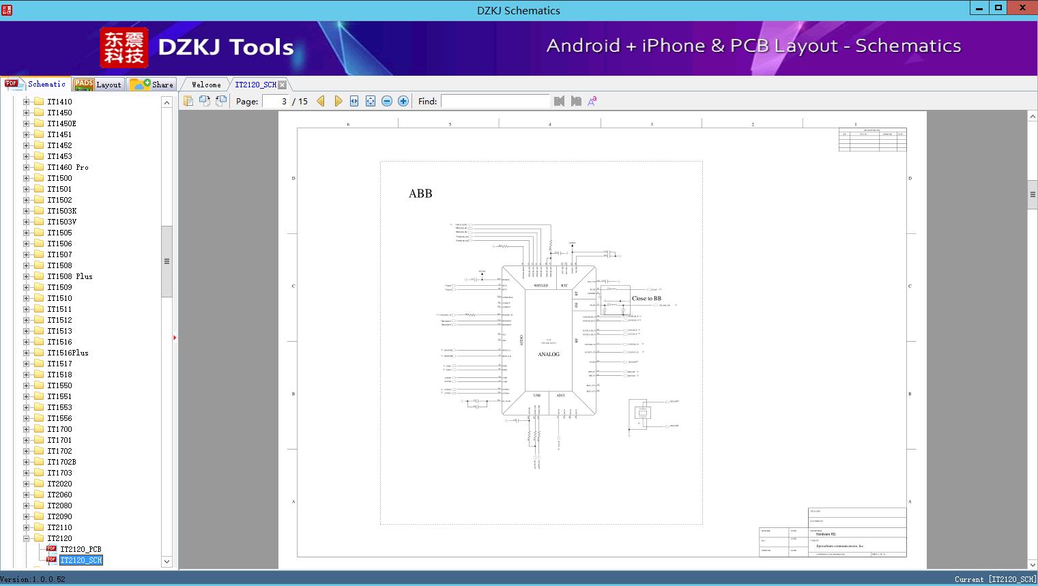Image resolution: width=1038 pixels, height=586 pixels.
Task: Expand the IT1410 folder
Action: (26, 102)
